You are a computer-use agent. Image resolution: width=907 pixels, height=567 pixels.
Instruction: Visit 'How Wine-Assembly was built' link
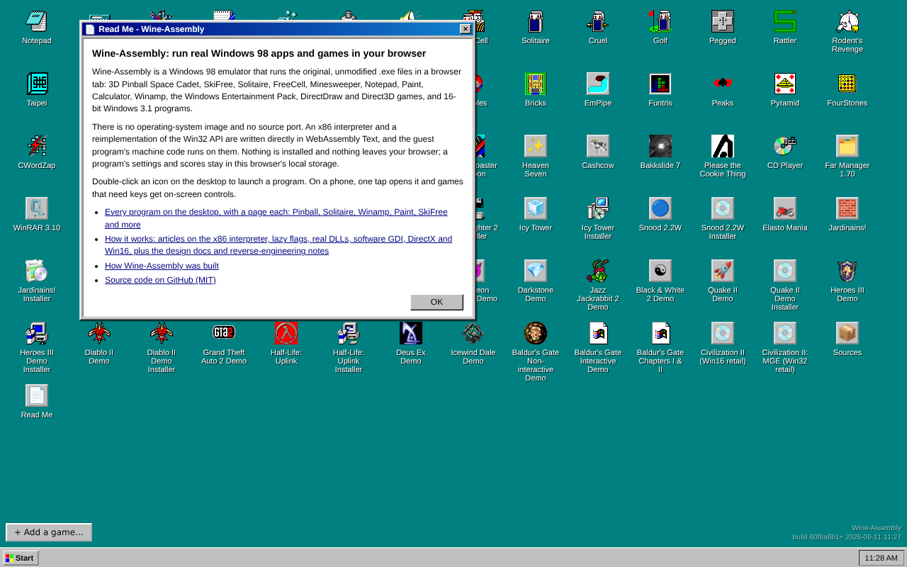(x=162, y=266)
